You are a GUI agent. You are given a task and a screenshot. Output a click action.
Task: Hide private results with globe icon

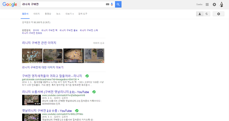coord(207,14)
